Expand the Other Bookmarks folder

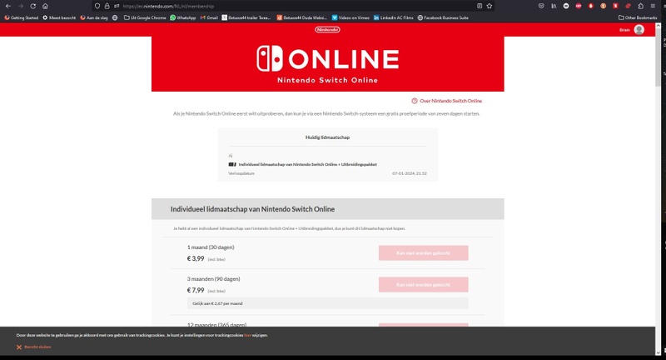tap(638, 17)
